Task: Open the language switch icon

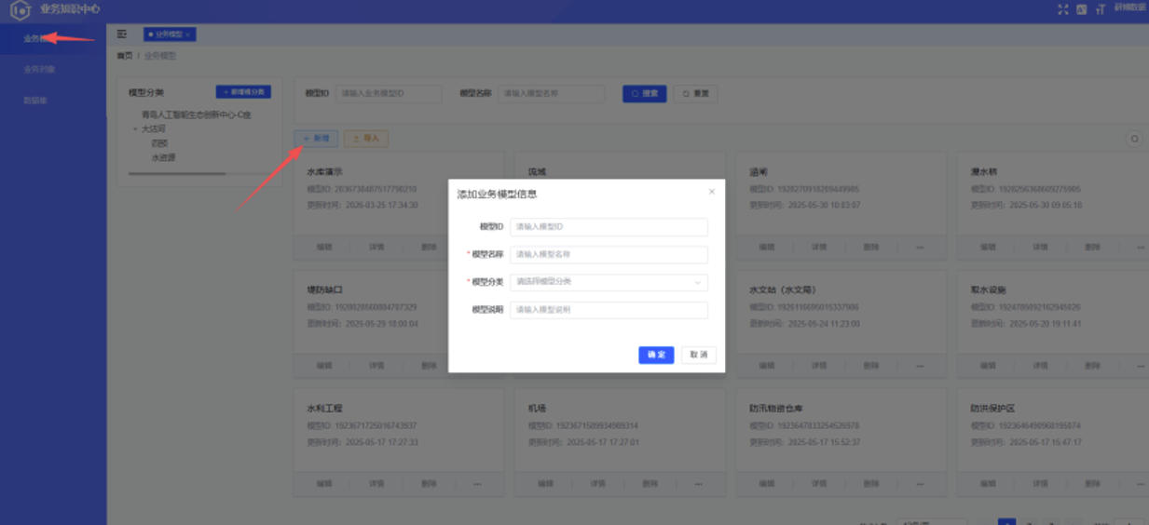Action: click(1082, 9)
